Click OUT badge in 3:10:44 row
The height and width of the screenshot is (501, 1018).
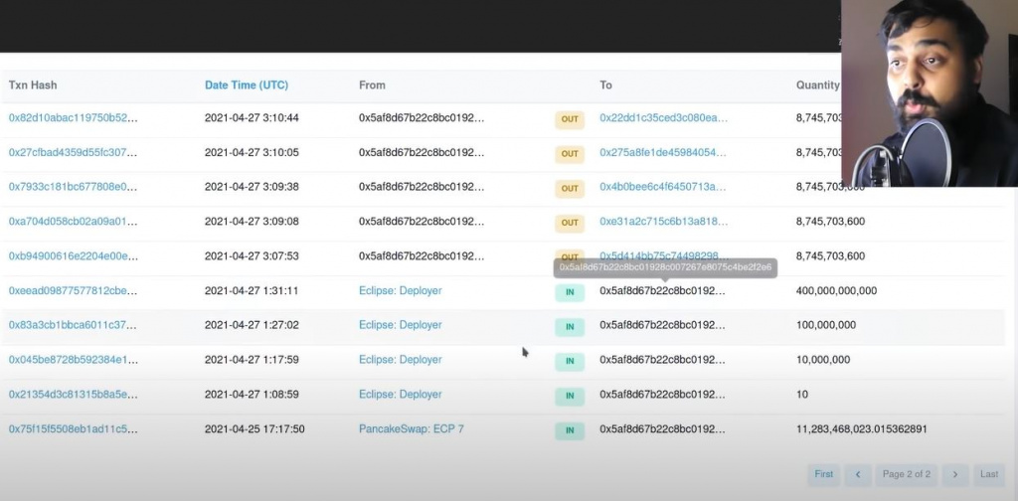pyautogui.click(x=570, y=119)
